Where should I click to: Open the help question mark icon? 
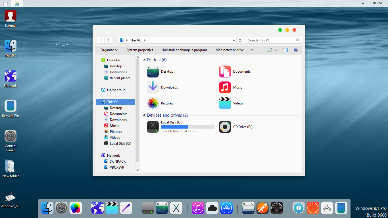click(x=295, y=50)
